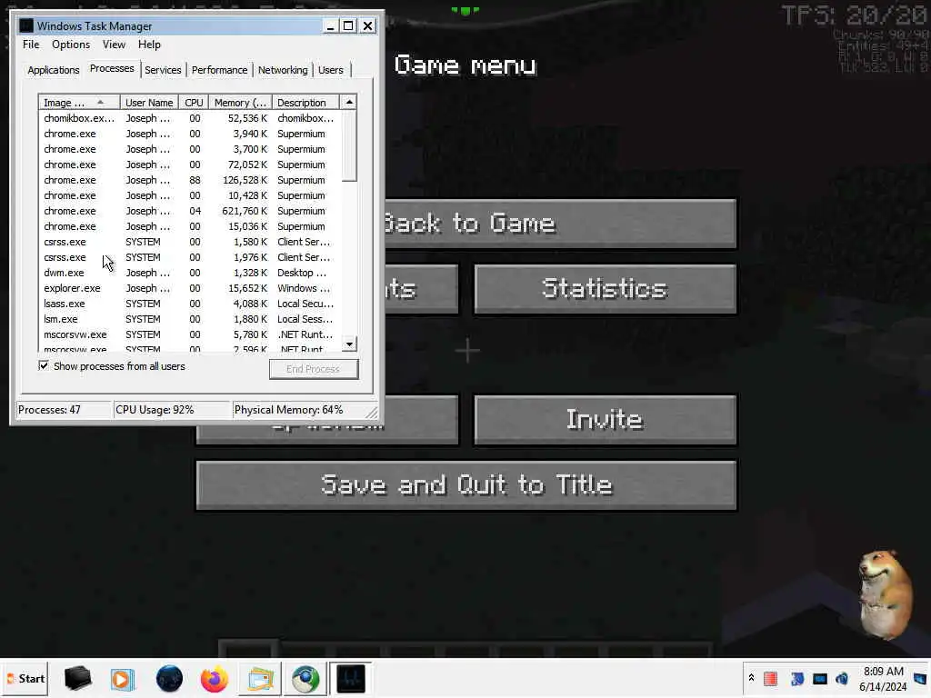
Task: Open the volume tray icon
Action: coord(842,678)
